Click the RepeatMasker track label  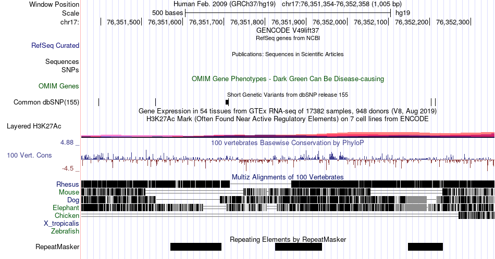57,247
